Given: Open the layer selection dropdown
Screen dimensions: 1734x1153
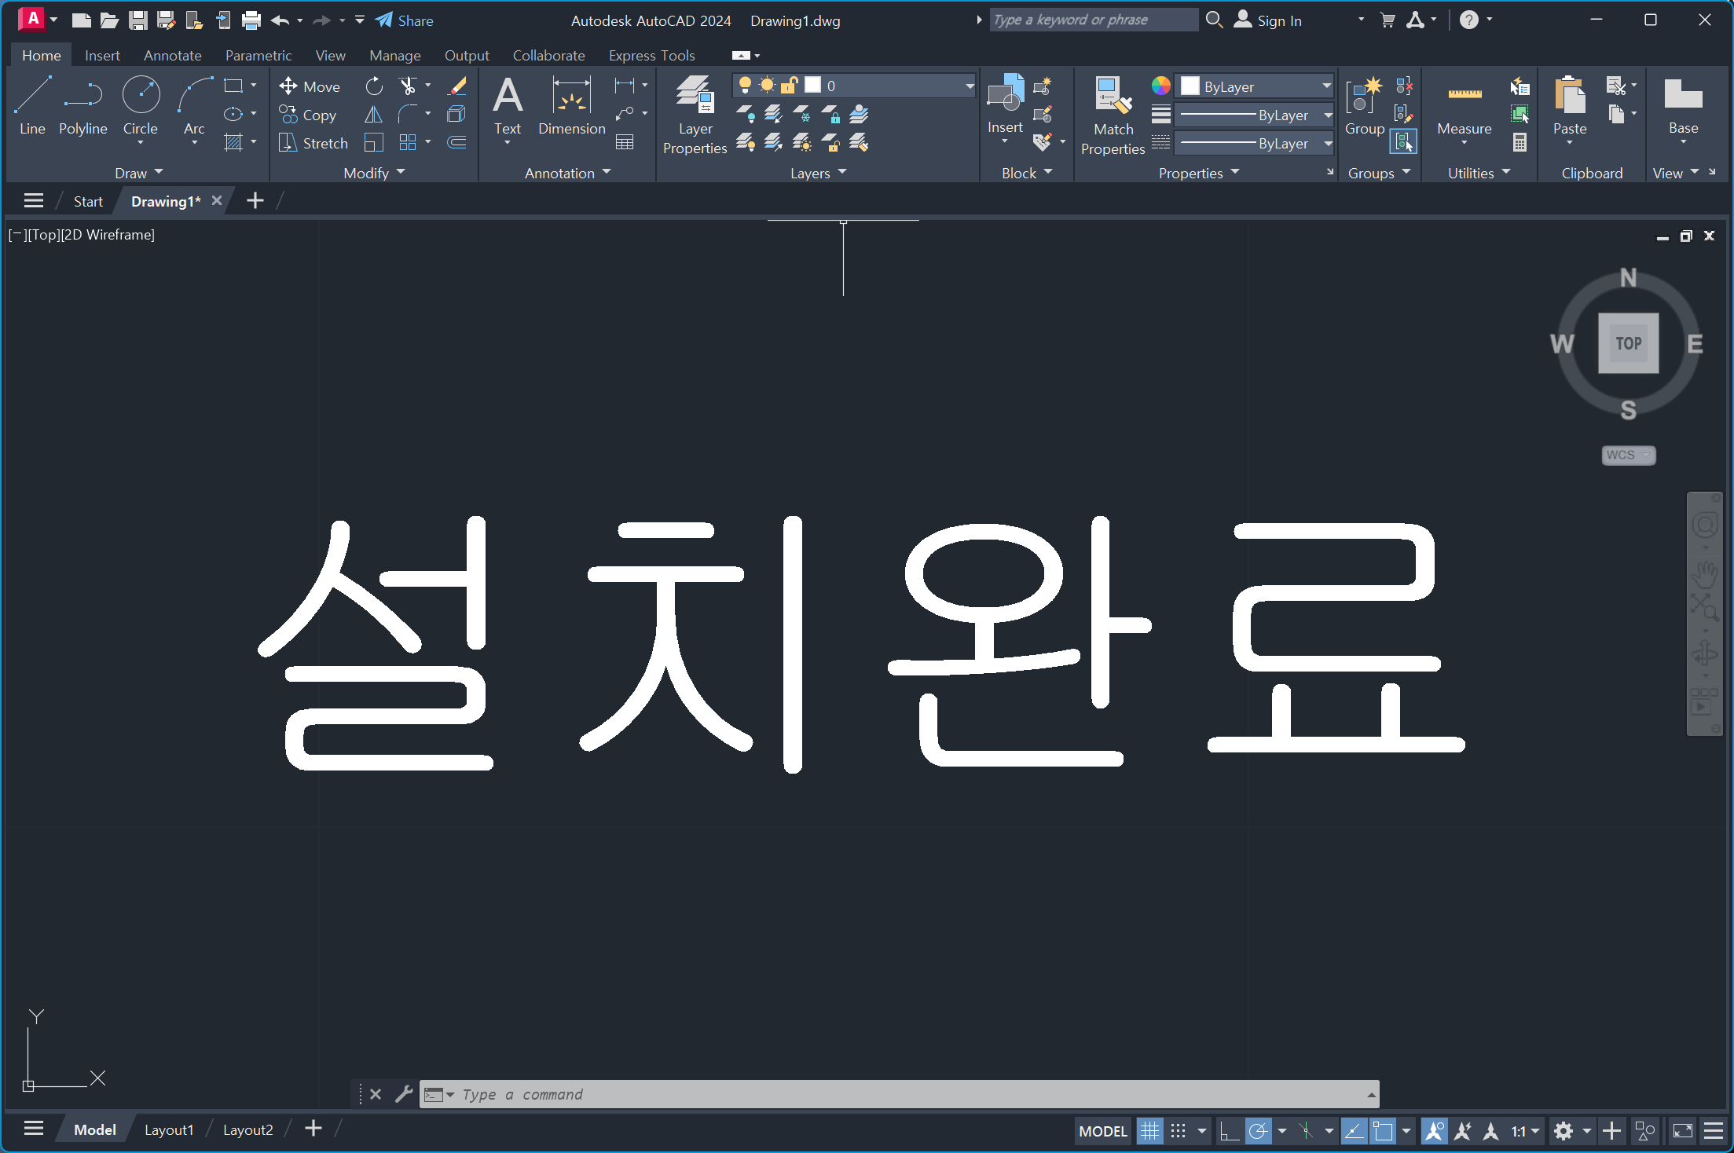Looking at the screenshot, I should coord(969,86).
